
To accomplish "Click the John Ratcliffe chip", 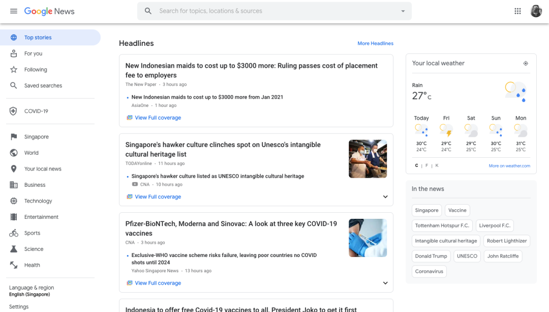I will tap(503, 256).
